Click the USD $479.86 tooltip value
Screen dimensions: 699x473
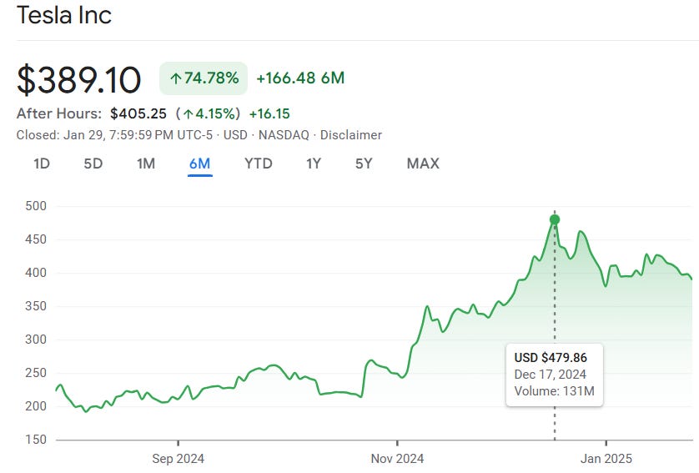pyautogui.click(x=551, y=358)
